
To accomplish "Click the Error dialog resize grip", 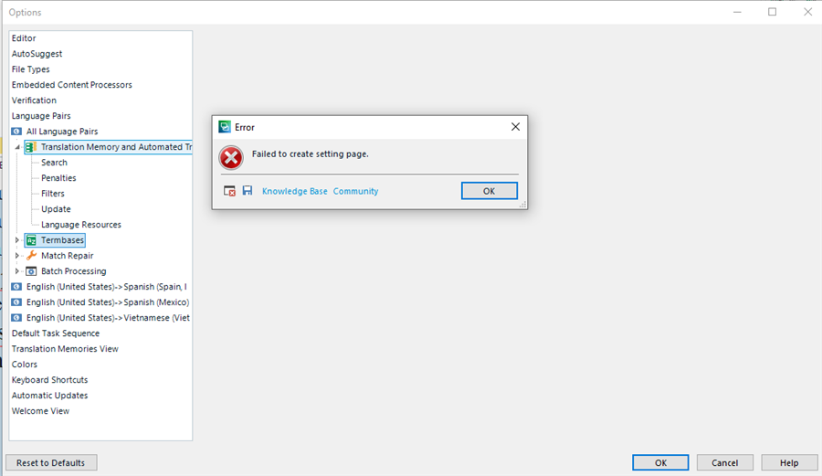I will 522,205.
